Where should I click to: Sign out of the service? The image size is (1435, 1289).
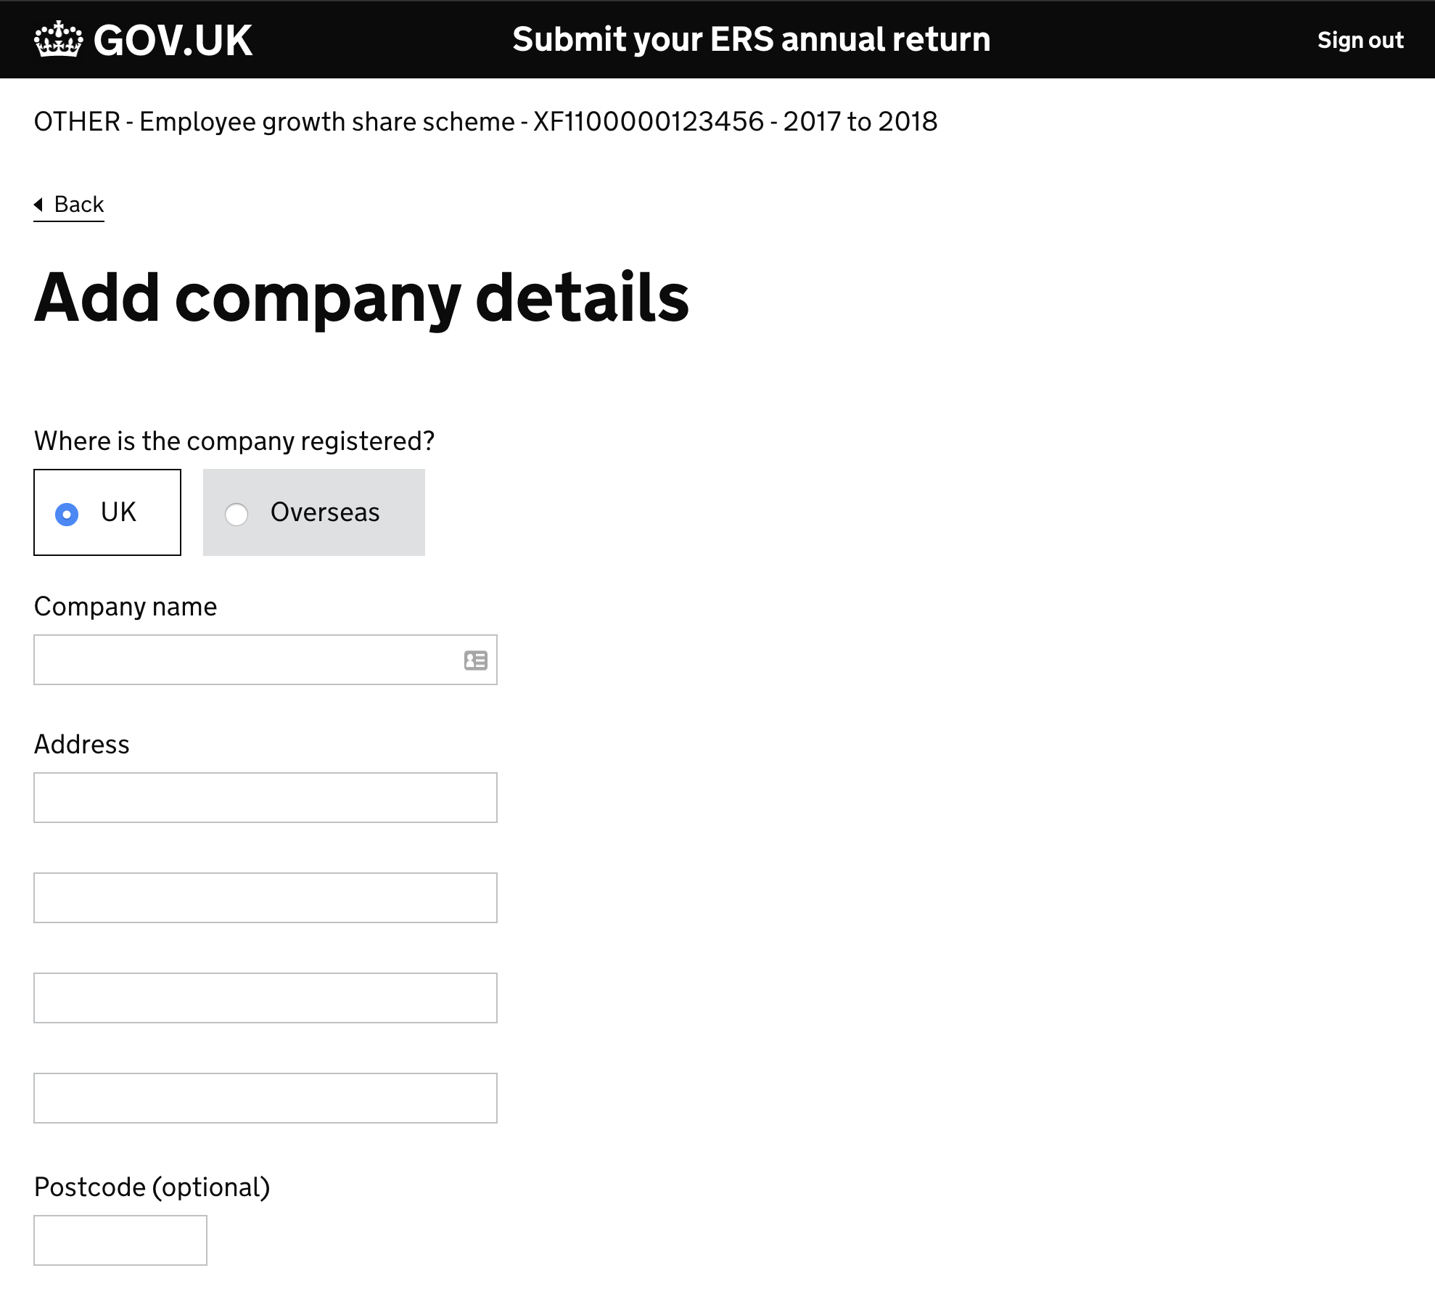(1360, 40)
